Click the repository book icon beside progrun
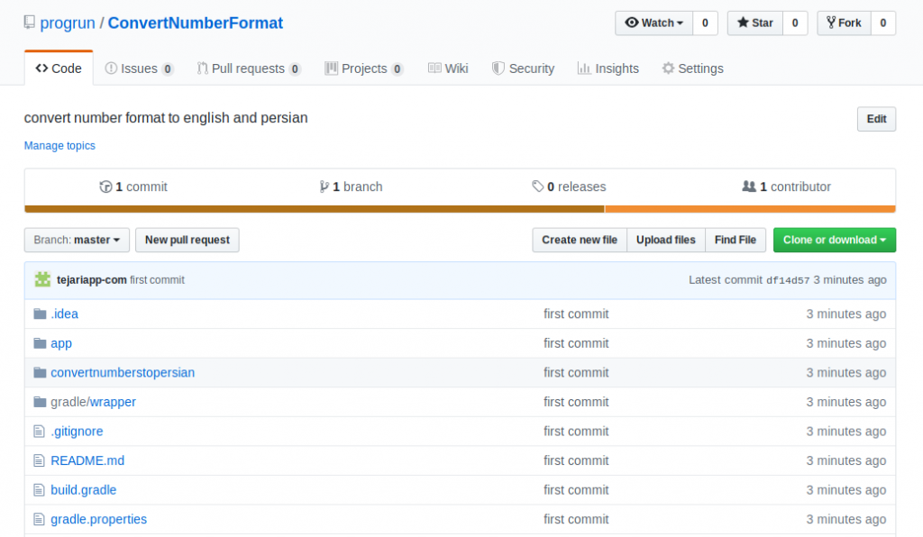The height and width of the screenshot is (537, 923). [29, 23]
